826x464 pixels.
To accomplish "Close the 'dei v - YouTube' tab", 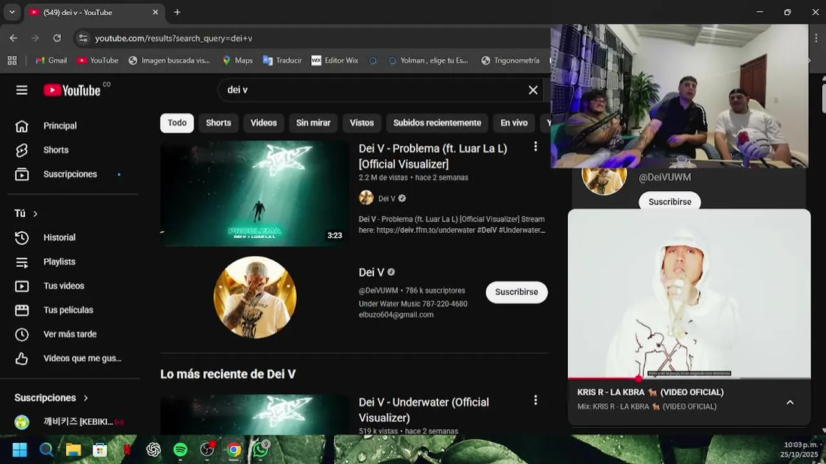I will pyautogui.click(x=155, y=12).
